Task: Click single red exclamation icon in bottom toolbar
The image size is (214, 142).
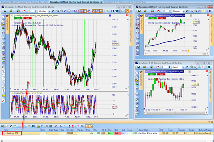Action: [70, 126]
